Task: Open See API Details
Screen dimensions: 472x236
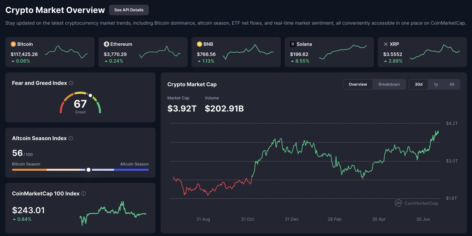Action: pos(129,10)
